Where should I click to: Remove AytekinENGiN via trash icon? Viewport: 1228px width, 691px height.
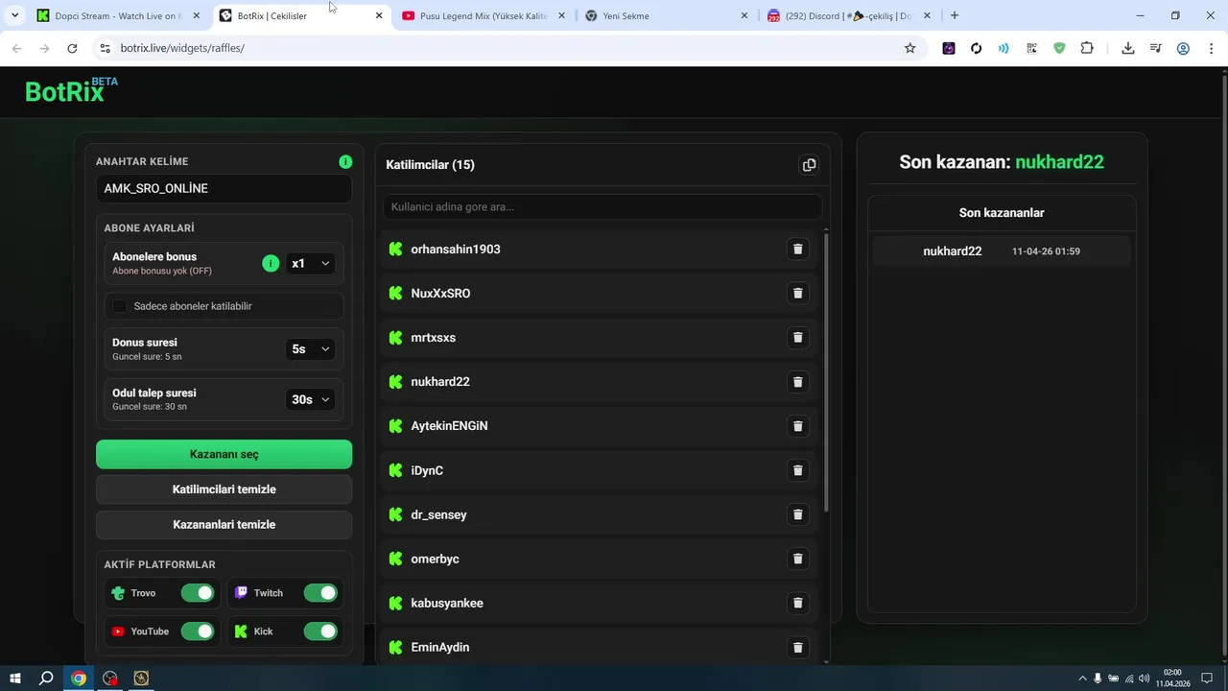pos(797,426)
